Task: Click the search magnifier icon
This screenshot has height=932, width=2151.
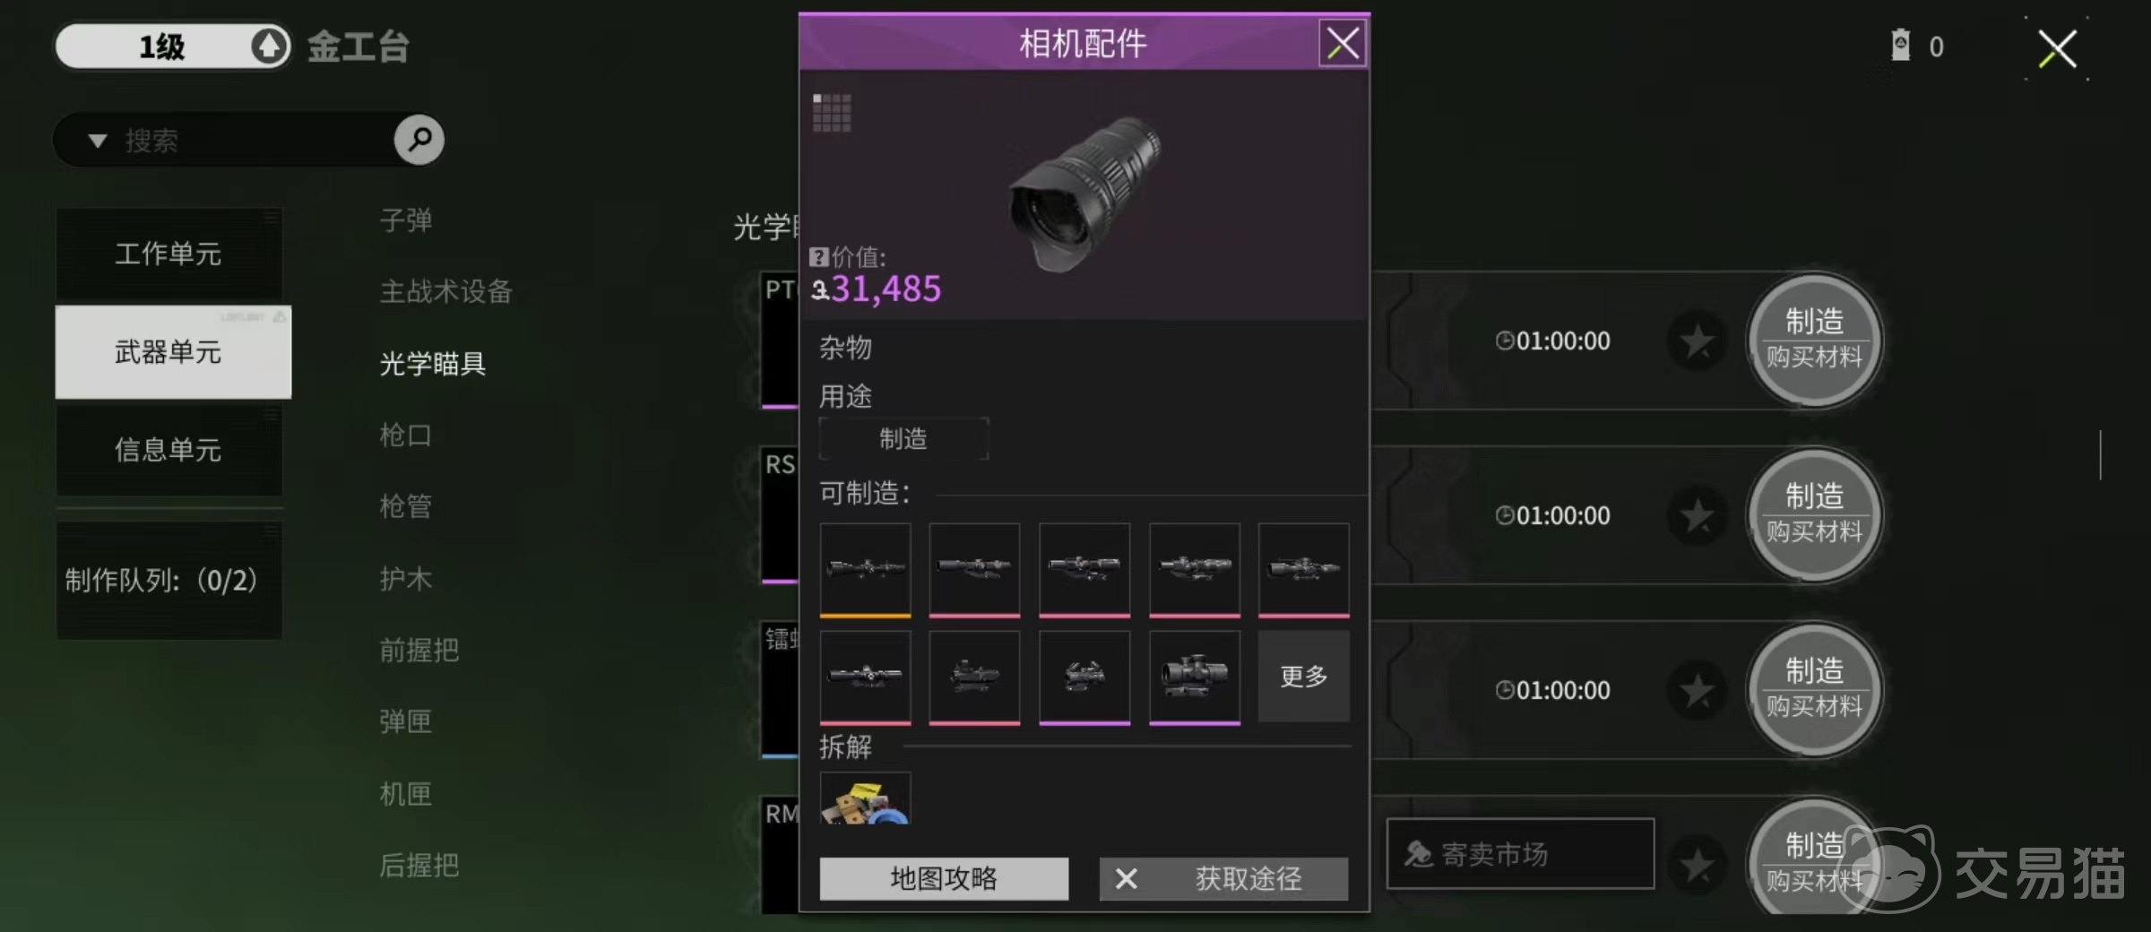Action: pos(419,139)
